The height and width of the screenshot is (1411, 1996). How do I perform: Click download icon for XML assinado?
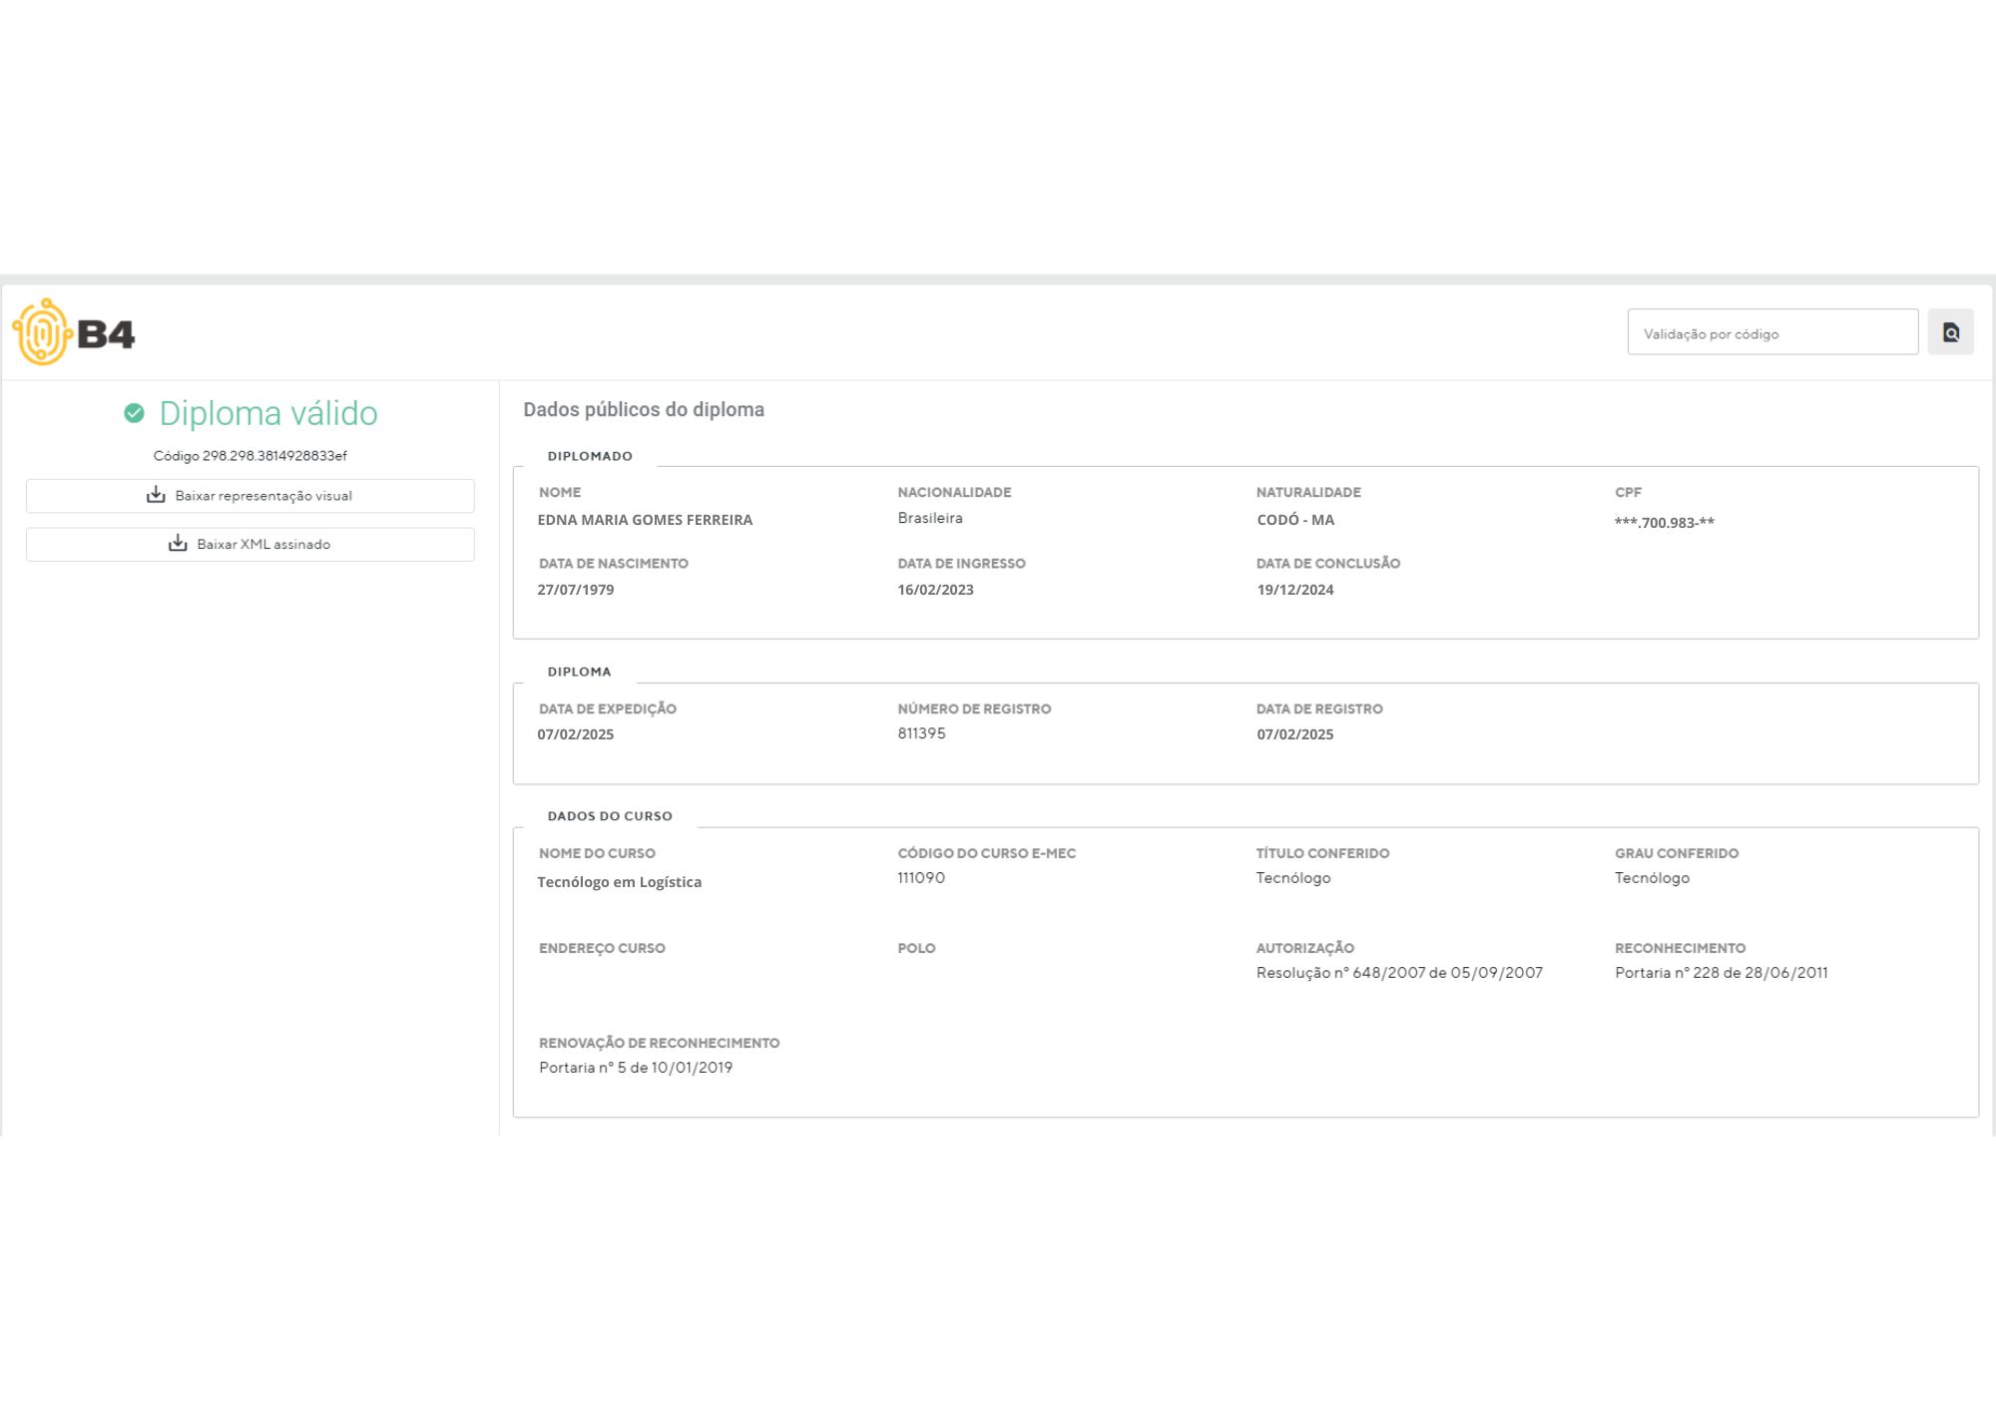[x=178, y=544]
